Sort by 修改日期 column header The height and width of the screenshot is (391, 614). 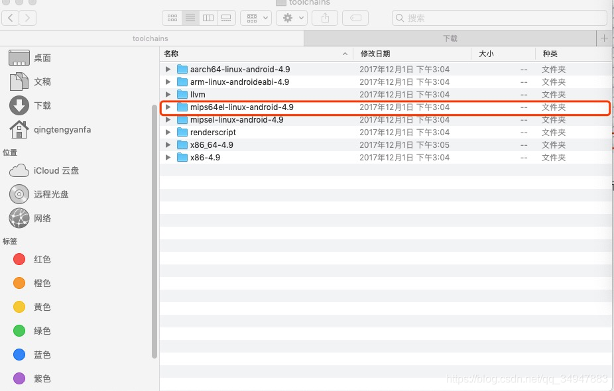412,54
